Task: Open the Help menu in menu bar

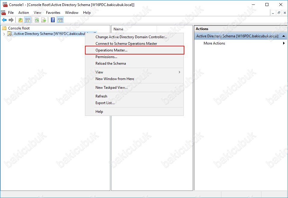Action: (x=87, y=12)
